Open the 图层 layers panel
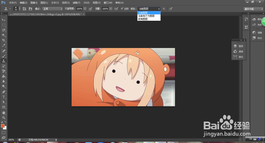265x143 pixels. 238,46
